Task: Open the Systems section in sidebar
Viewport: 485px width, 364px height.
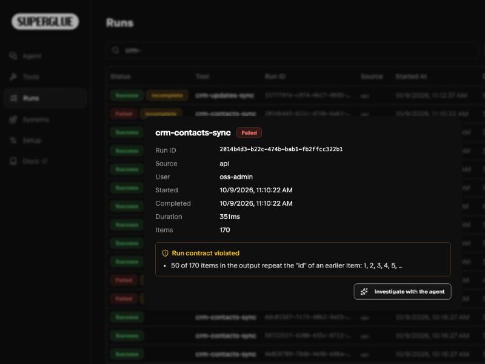Action: 45,120
